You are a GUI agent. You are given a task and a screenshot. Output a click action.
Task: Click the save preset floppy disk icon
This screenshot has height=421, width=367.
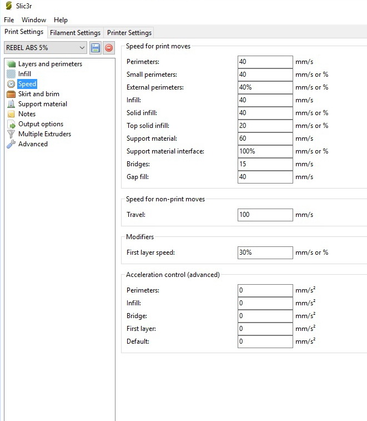[x=95, y=48]
